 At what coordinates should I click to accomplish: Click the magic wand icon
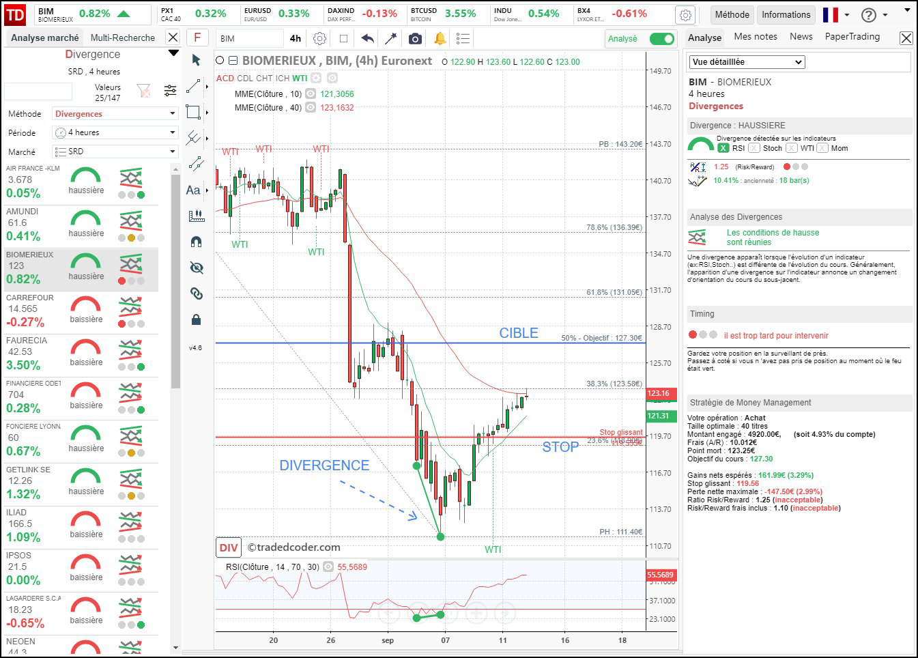coord(391,39)
